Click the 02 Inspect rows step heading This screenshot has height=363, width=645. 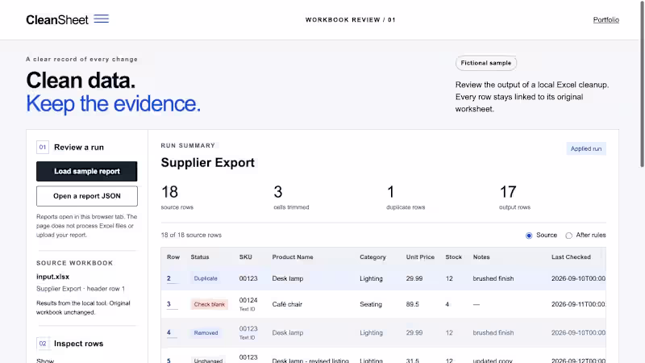pyautogui.click(x=70, y=344)
